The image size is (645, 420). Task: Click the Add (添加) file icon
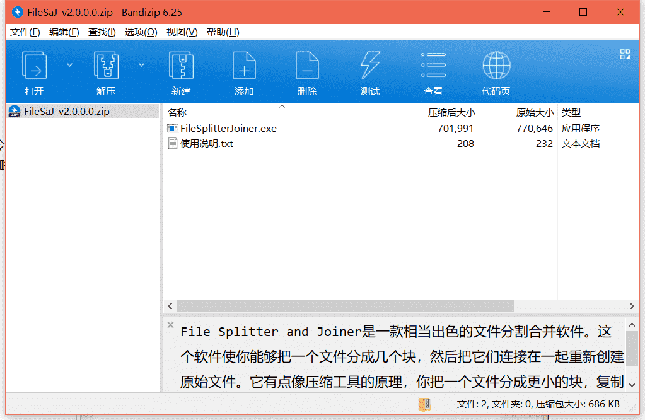pos(244,66)
